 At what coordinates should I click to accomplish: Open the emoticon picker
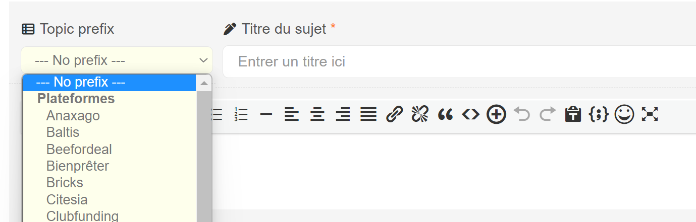(624, 115)
